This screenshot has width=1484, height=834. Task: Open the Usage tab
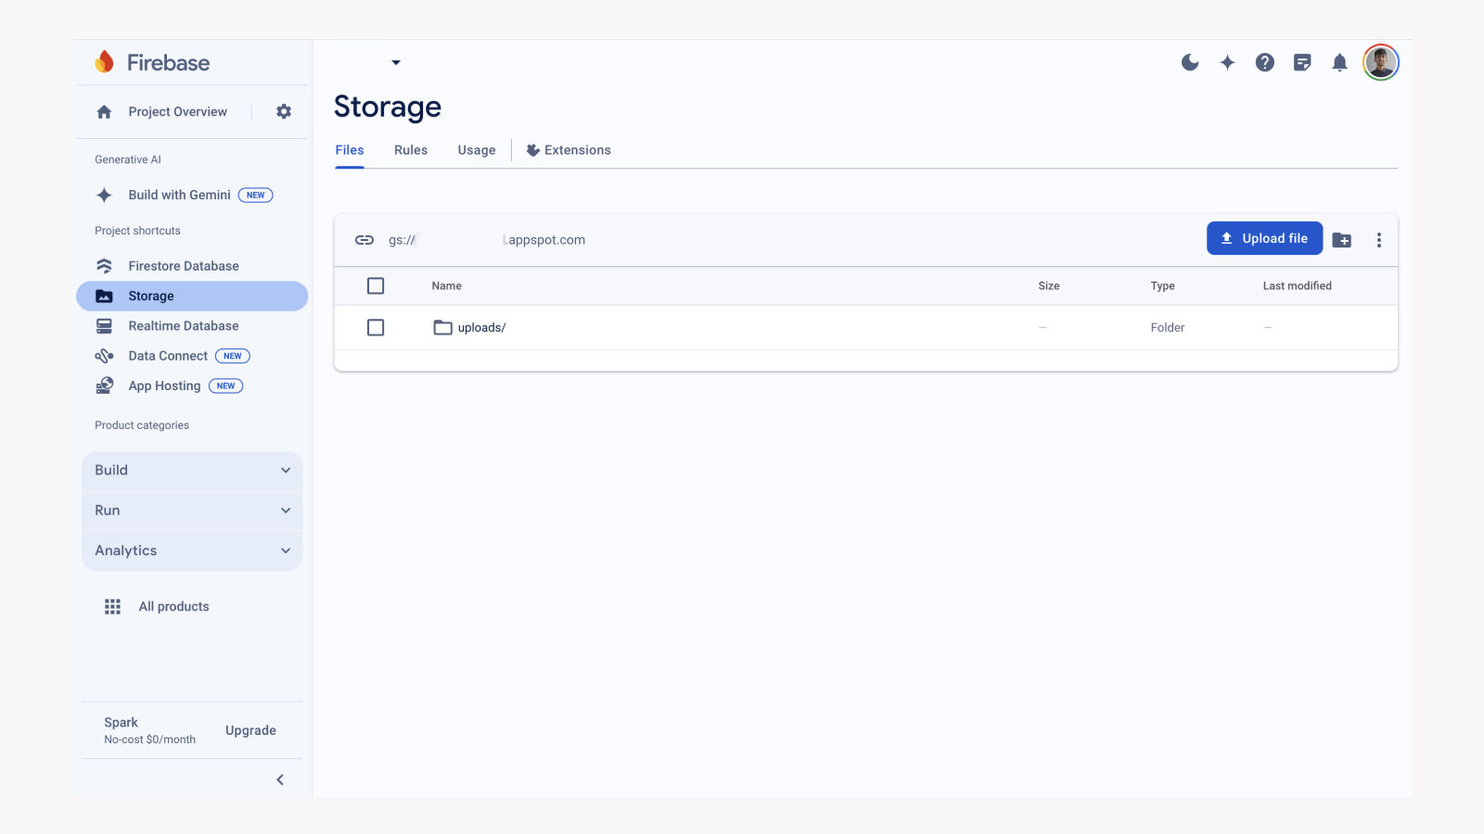[x=476, y=149]
